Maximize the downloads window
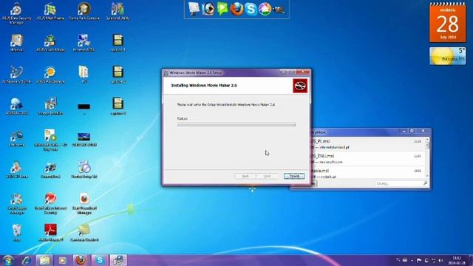The height and width of the screenshot is (266, 473). (412, 131)
